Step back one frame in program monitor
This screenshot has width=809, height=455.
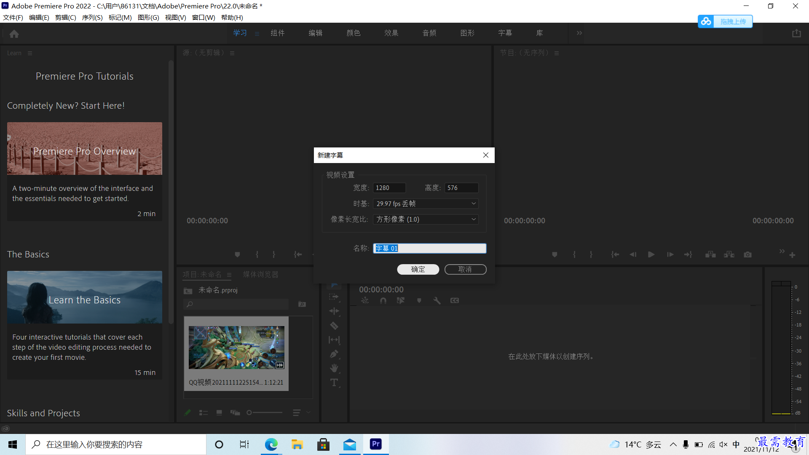coord(633,254)
